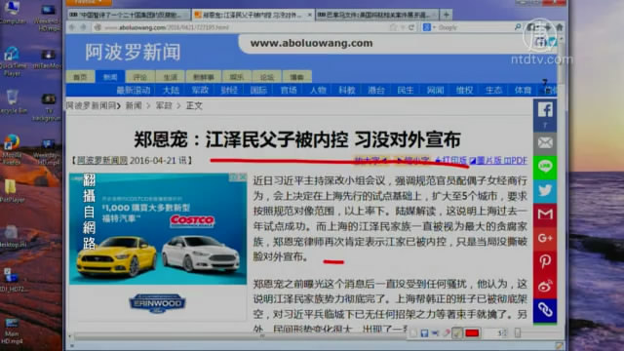Image resolution: width=624 pixels, height=351 pixels.
Task: Move the annotation toolbar width slider
Action: (x=518, y=332)
